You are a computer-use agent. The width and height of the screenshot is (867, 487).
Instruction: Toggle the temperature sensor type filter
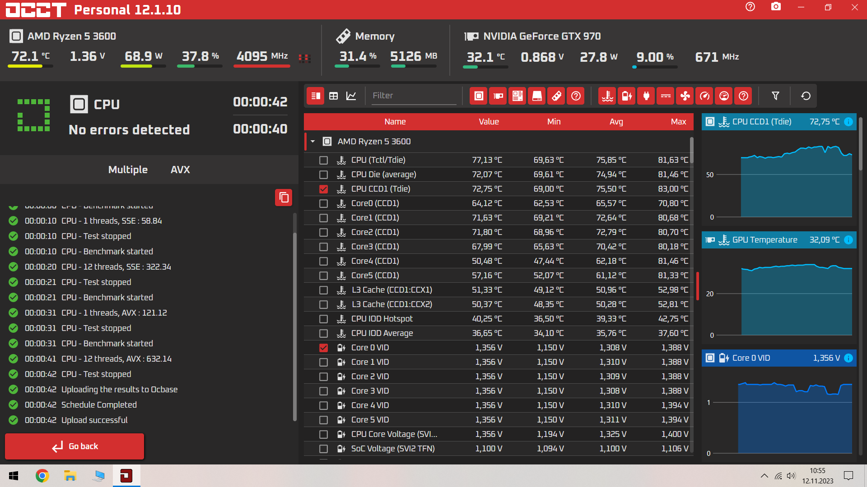point(607,96)
